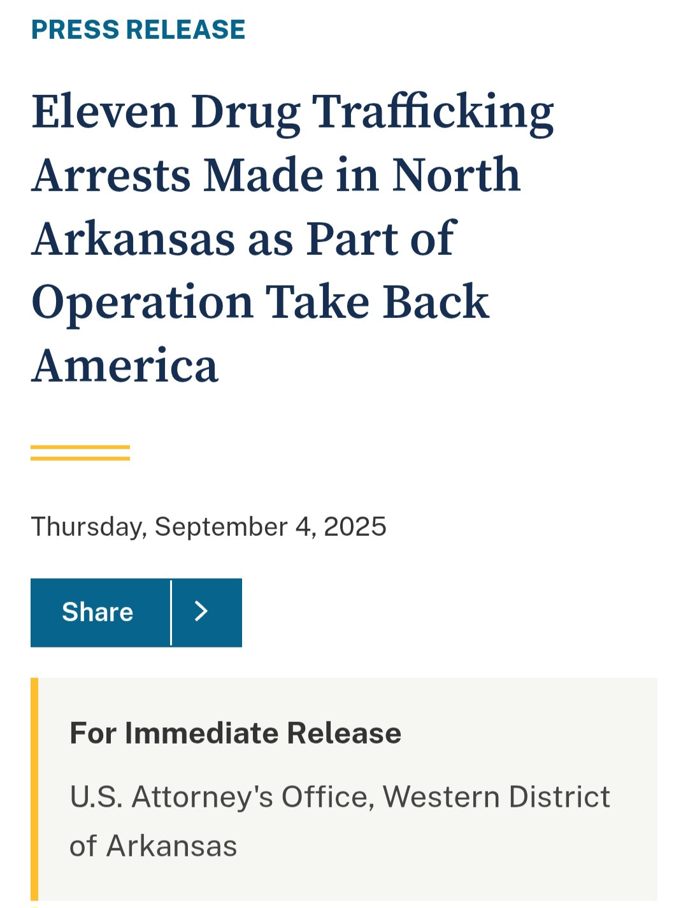This screenshot has width=688, height=908.
Task: Click the headline word 'America'
Action: [125, 366]
